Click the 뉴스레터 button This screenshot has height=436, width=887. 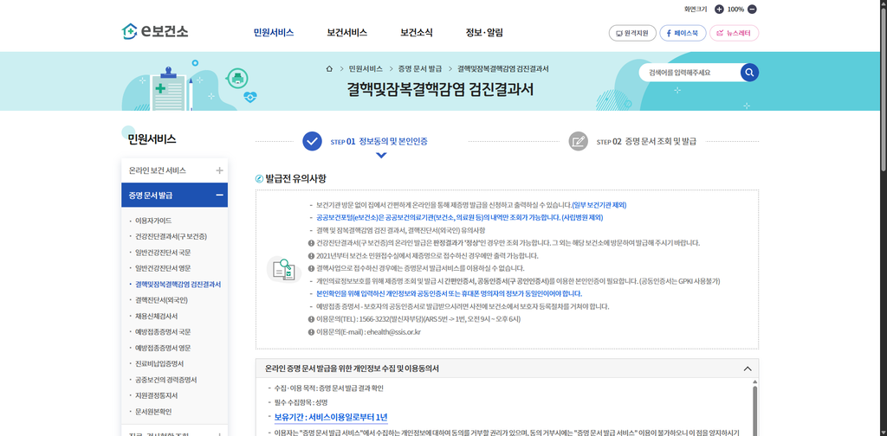click(734, 33)
